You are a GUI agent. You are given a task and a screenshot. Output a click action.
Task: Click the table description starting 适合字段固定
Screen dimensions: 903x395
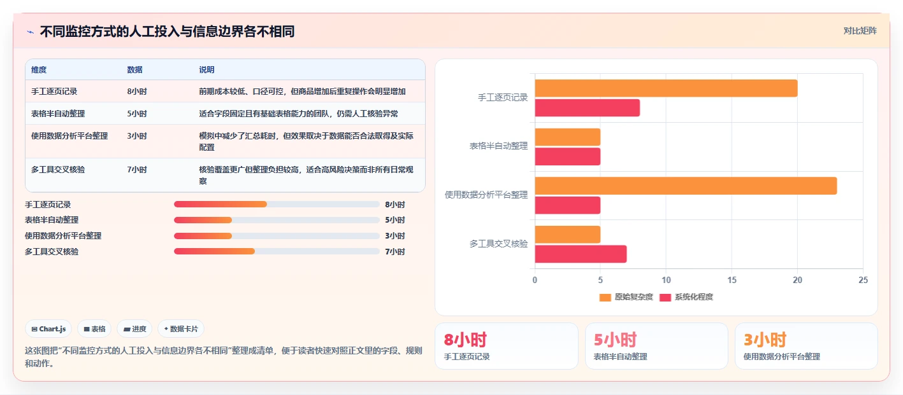click(298, 114)
